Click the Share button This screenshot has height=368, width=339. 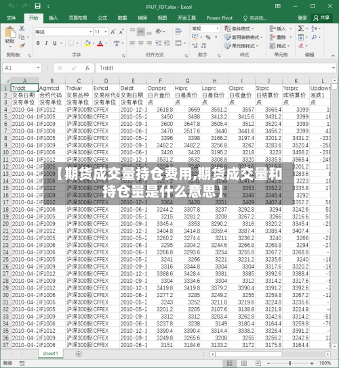pos(321,18)
